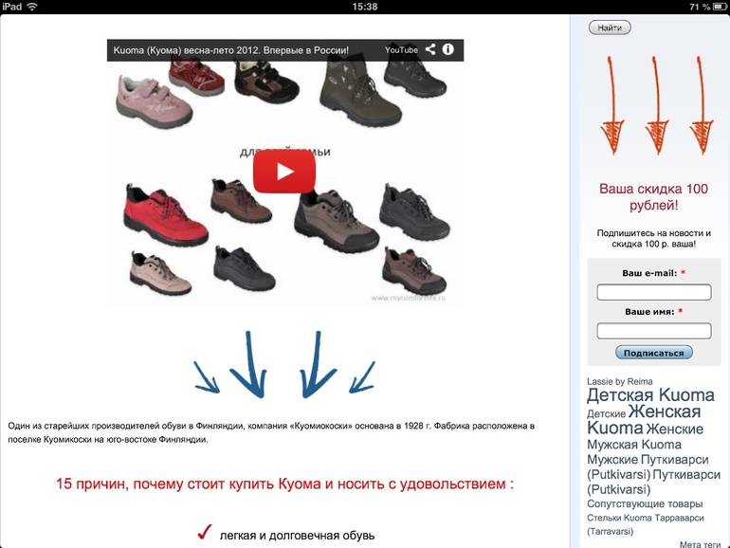Click the video share icon
Image resolution: width=730 pixels, height=548 pixels.
click(x=430, y=49)
